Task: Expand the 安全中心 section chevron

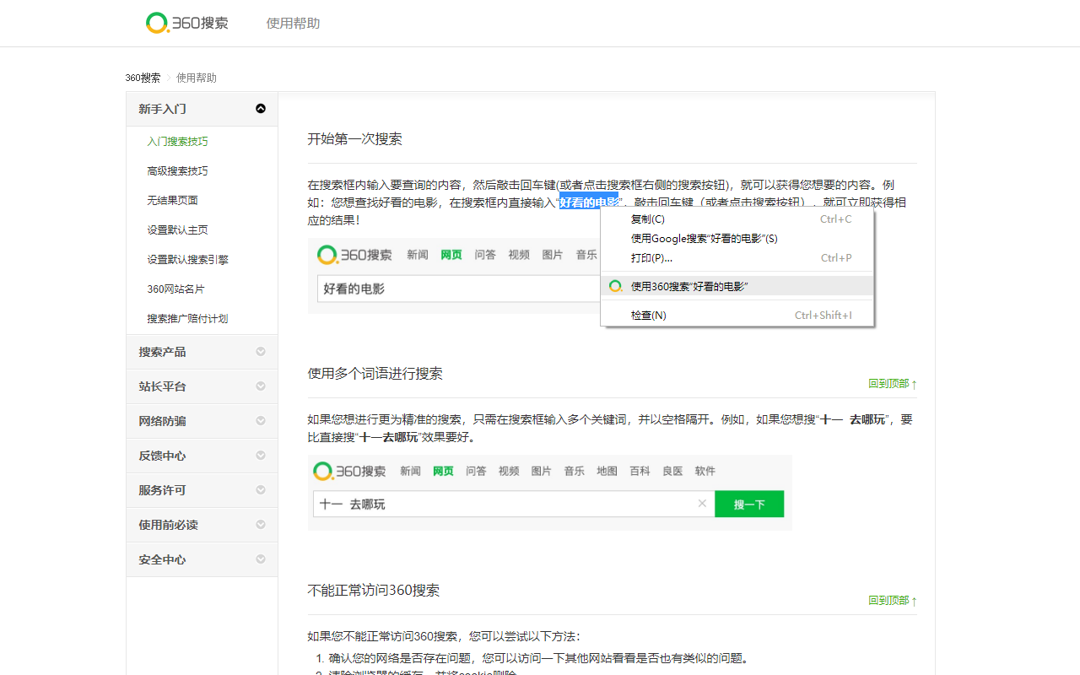Action: click(x=261, y=559)
